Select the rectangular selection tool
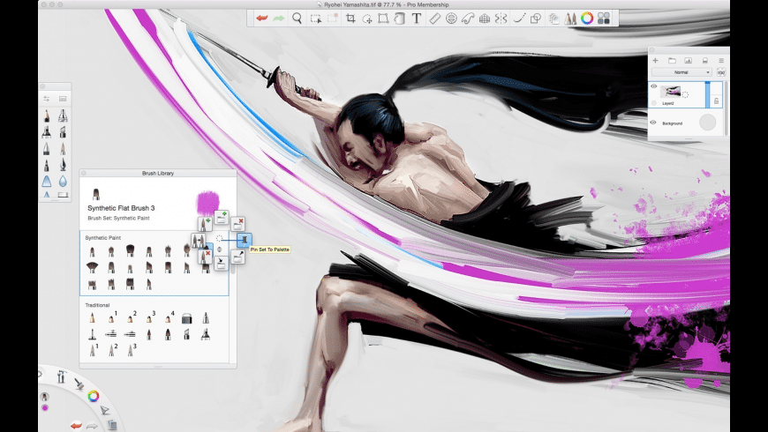This screenshot has width=768, height=432. (x=316, y=18)
